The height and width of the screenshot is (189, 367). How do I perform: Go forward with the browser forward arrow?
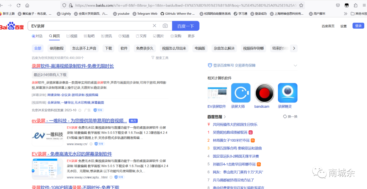(10, 5)
